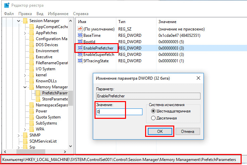Select the SQMServiceList tree item

click(x=43, y=141)
